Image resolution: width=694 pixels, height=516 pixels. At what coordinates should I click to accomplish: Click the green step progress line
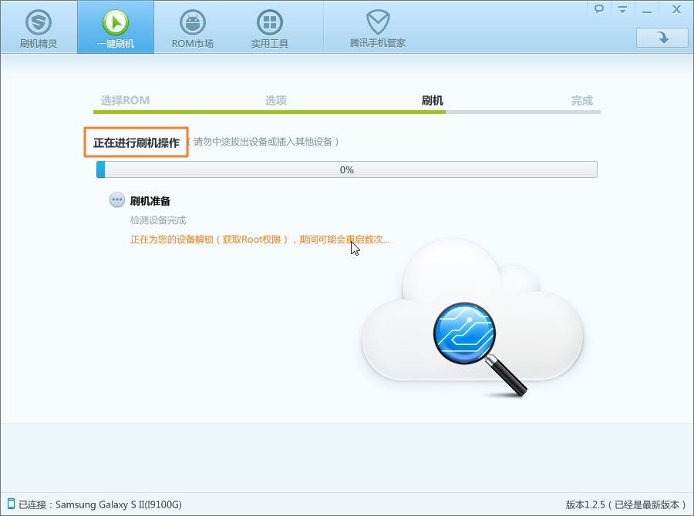tap(269, 112)
